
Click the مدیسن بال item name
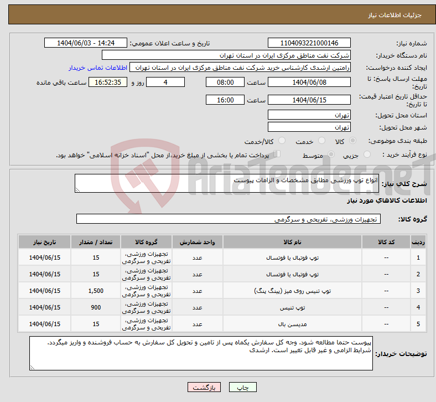(292, 324)
